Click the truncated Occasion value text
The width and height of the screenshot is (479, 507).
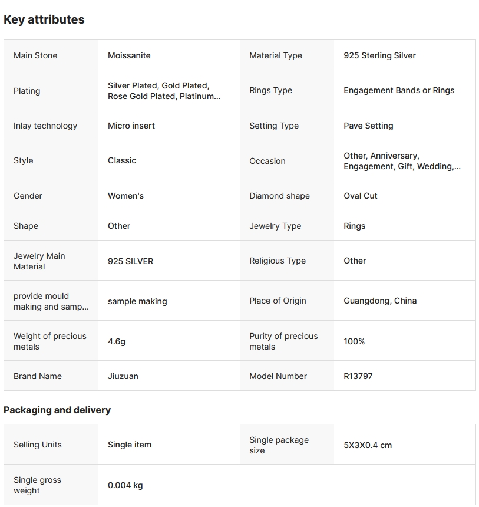click(402, 161)
